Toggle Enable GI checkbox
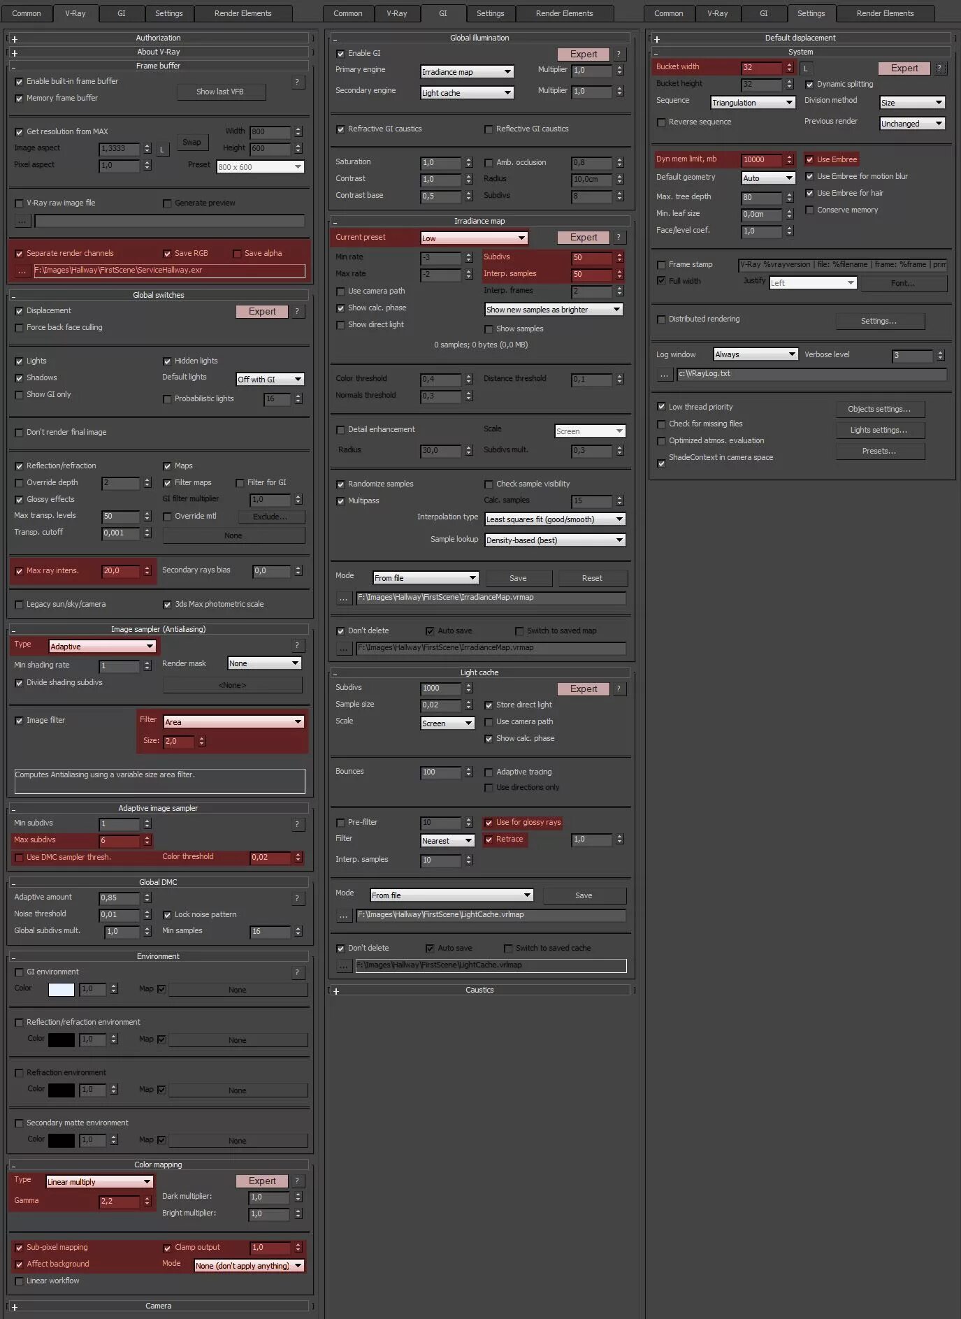Viewport: 961px width, 1319px height. (x=340, y=54)
